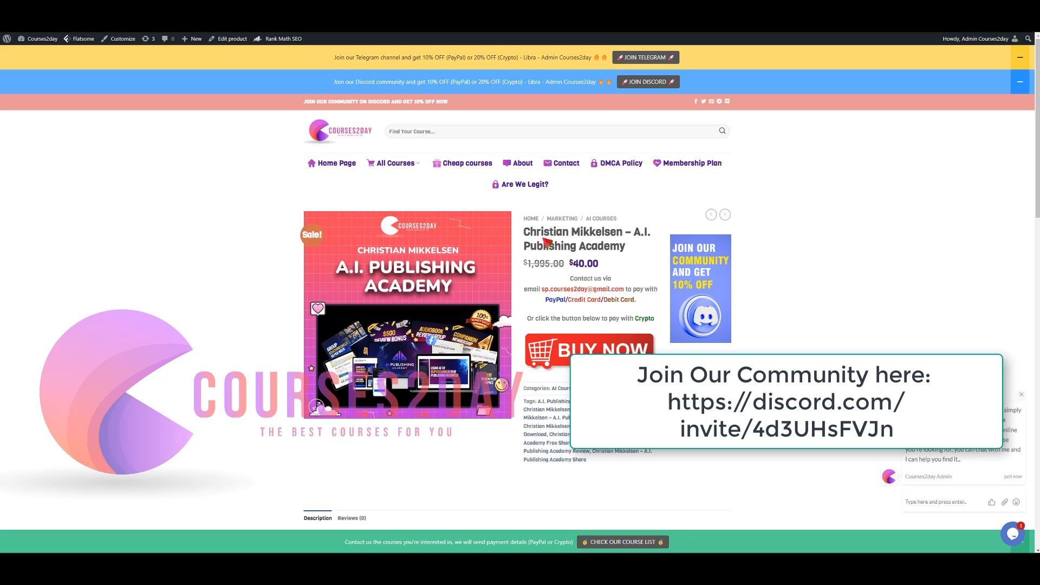Click paperclip attachment icon in chat box
1040x585 pixels.
pos(1004,502)
